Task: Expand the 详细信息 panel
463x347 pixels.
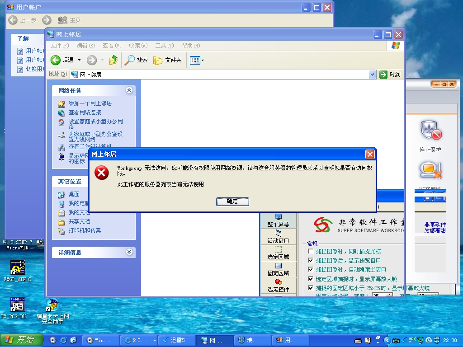Action: (129, 252)
